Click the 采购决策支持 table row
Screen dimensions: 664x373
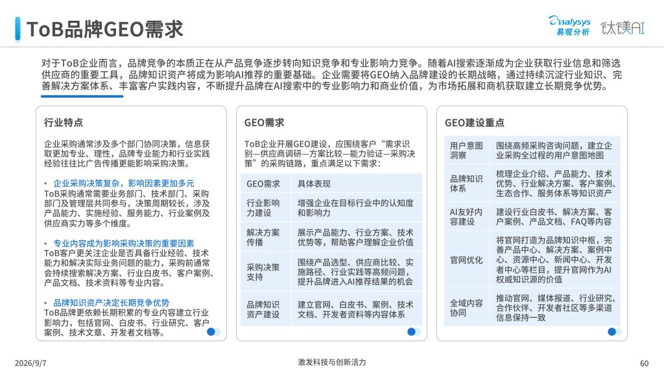pos(331,272)
